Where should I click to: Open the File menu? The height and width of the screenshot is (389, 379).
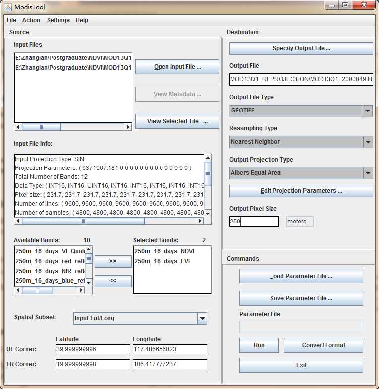click(11, 20)
